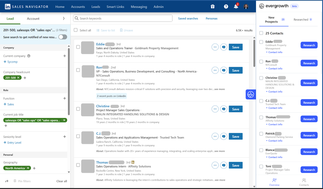Open the three-dot overflow menu for Christine
The height and width of the screenshot is (189, 323).
tap(215, 109)
